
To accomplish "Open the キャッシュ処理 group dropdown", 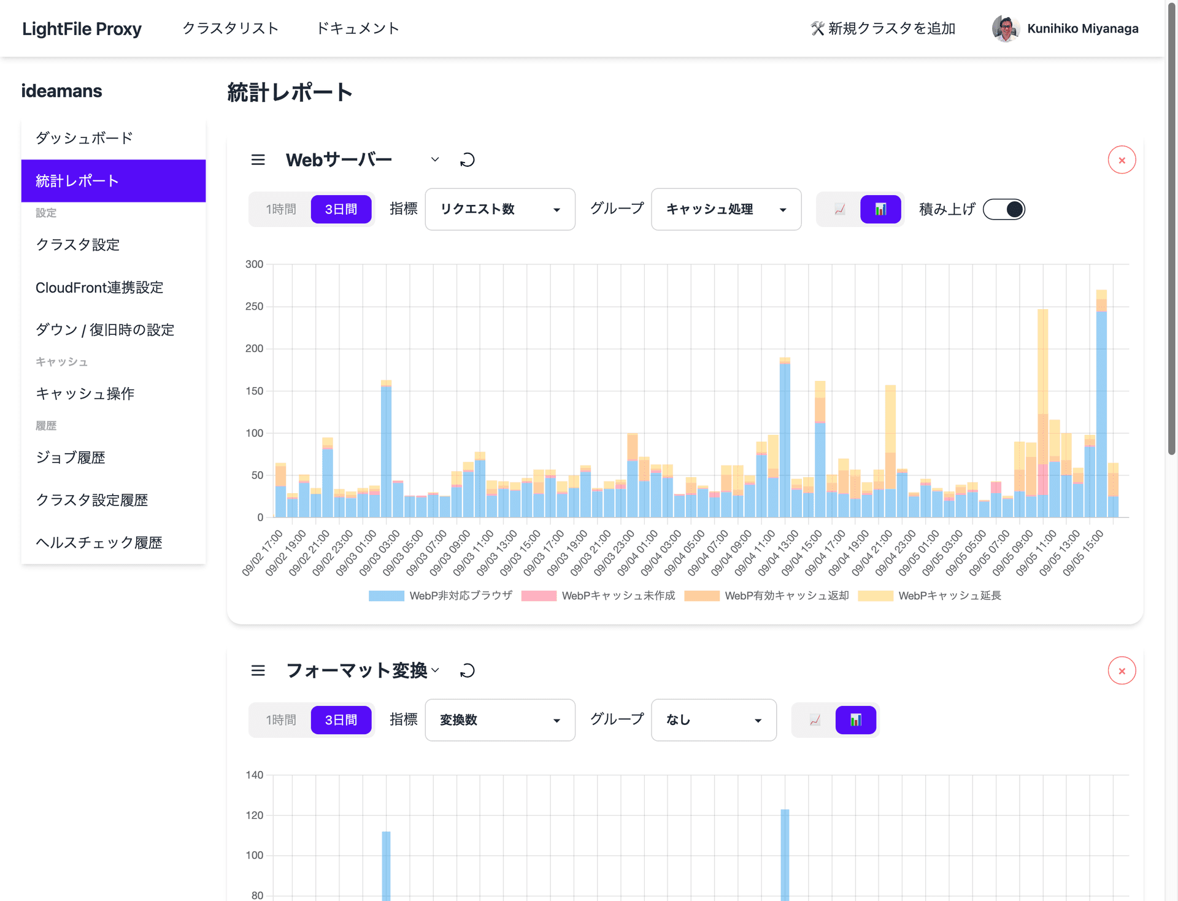I will 725,209.
